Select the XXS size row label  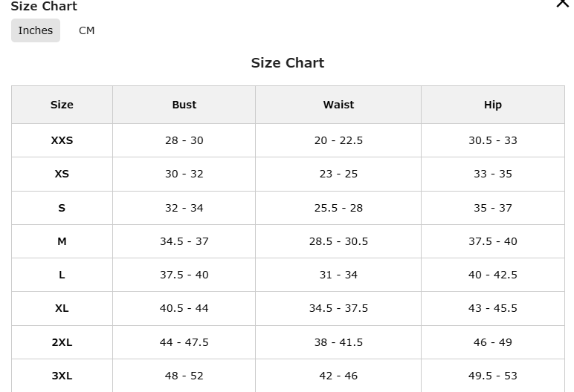tap(62, 140)
